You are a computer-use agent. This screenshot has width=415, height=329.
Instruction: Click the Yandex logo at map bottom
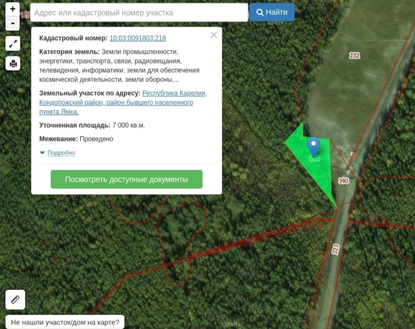[232, 324]
